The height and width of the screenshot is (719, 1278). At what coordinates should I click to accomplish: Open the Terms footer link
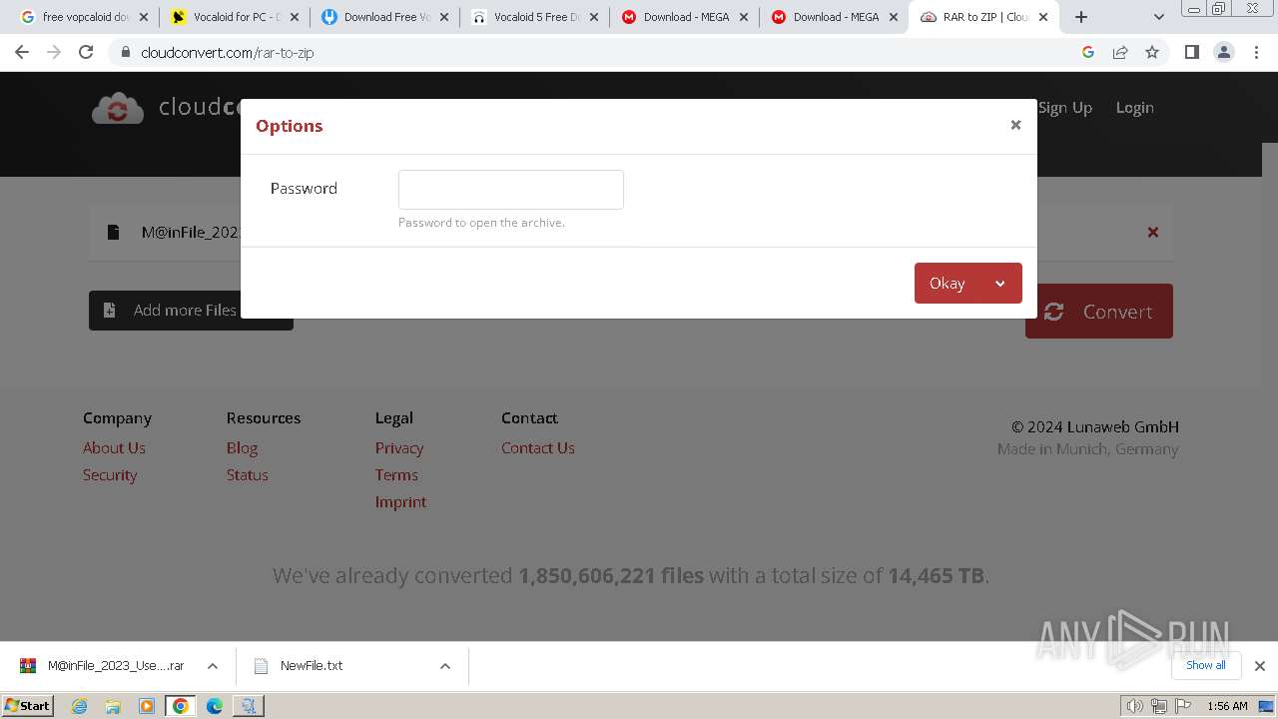point(396,474)
